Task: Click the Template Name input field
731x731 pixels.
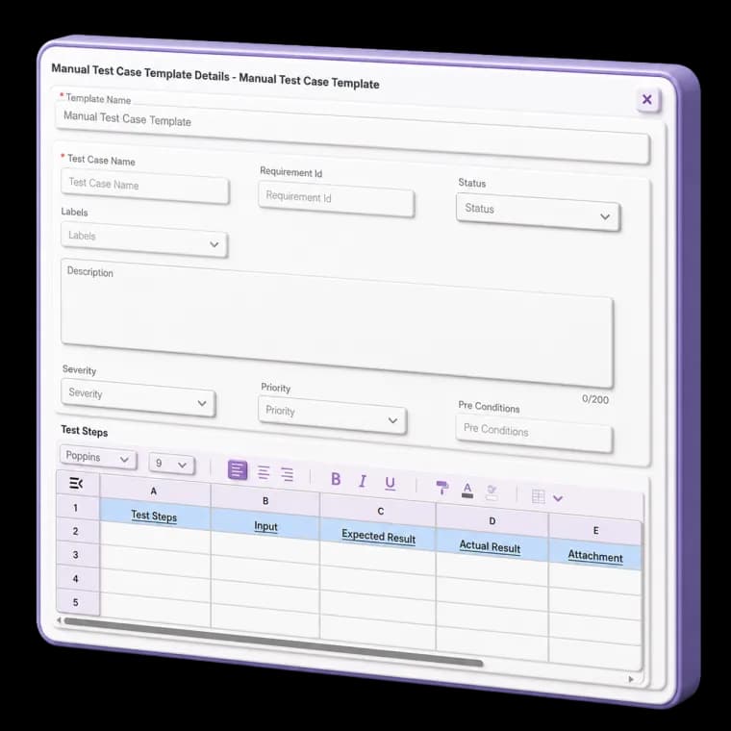Action: point(352,134)
